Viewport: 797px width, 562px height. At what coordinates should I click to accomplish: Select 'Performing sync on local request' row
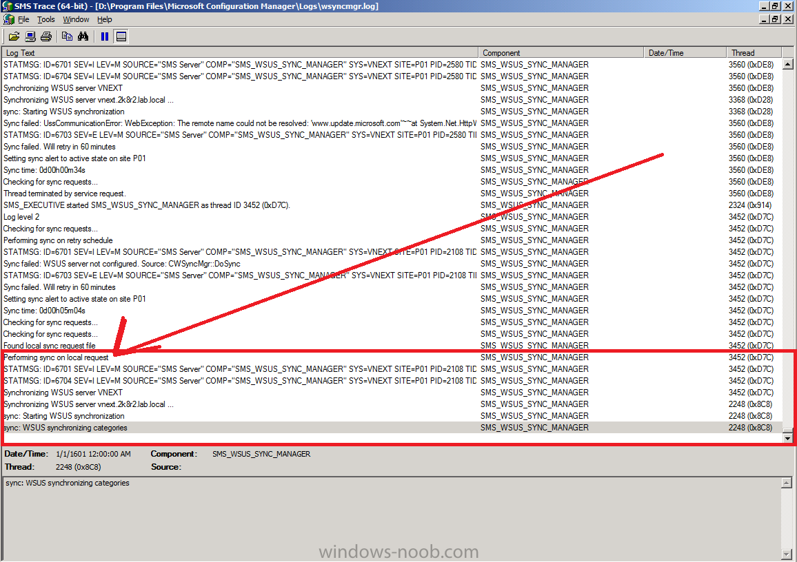click(392, 357)
